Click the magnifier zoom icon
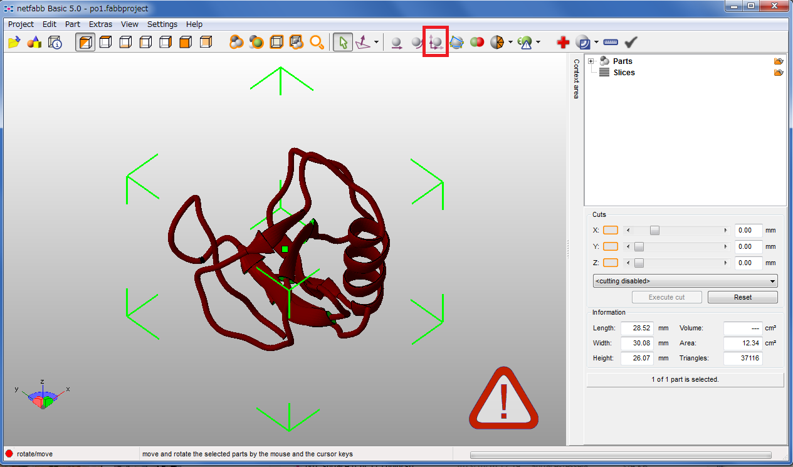793x467 pixels. coord(318,43)
